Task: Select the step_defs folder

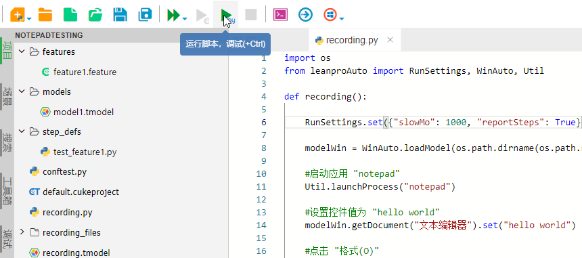Action: 62,132
